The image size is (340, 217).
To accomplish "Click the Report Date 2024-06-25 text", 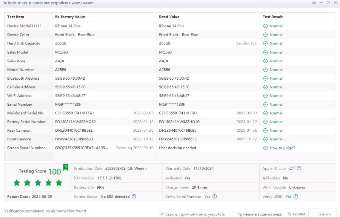I will [x=29, y=197].
